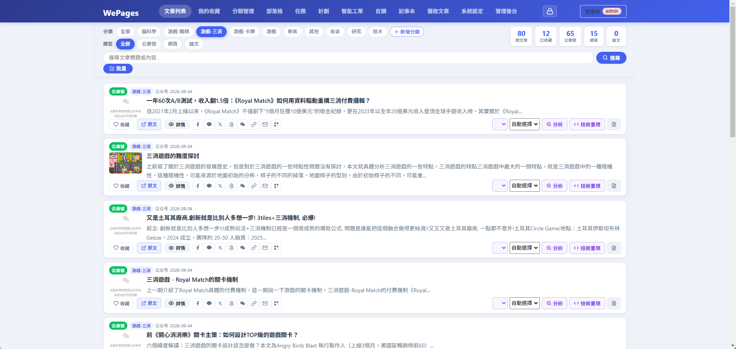Share the Royal Match A/B測試 article on X
This screenshot has width=736, height=349.
tap(220, 124)
